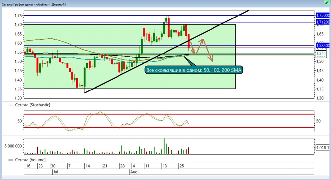Click the 'Сегежа [Volume]' legend label
331x180 pixels.
tap(30, 160)
